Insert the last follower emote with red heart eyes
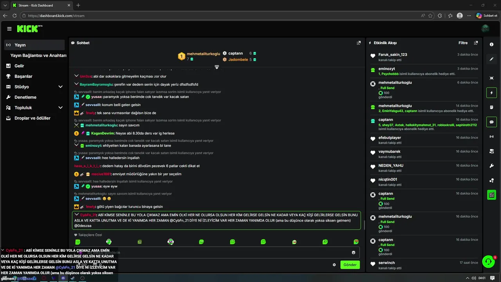This screenshot has height=282, width=501. [x=356, y=242]
